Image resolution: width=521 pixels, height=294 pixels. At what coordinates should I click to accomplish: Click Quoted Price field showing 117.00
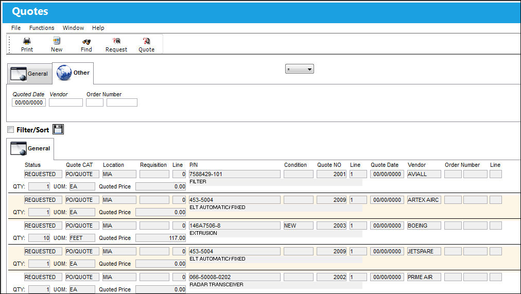(x=161, y=238)
